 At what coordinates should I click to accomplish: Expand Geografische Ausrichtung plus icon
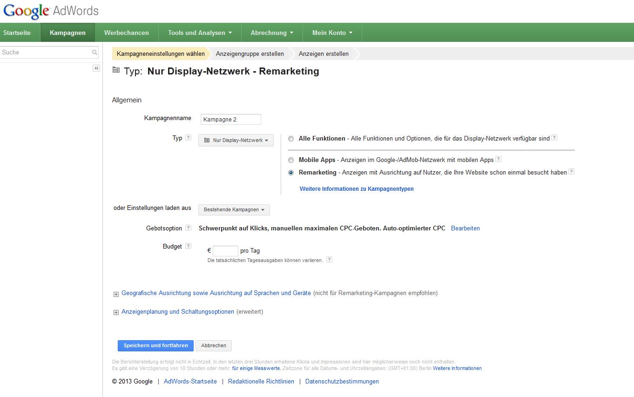(x=116, y=294)
